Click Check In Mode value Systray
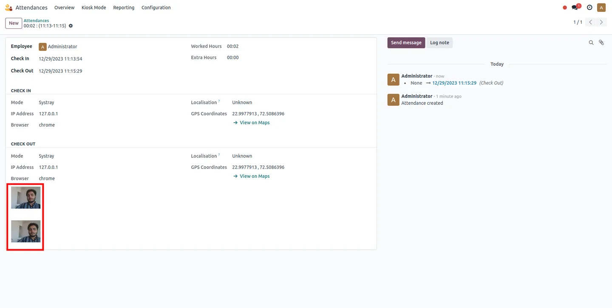Image resolution: width=612 pixels, height=308 pixels. pos(46,103)
